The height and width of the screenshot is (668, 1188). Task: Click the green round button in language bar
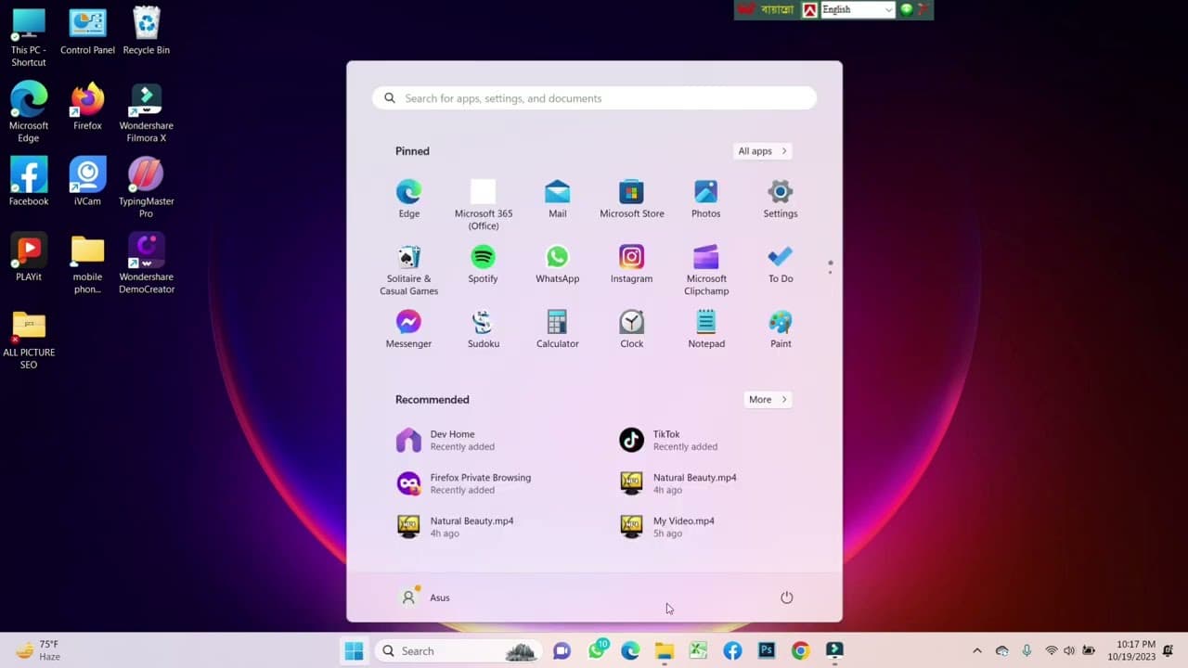coord(906,9)
